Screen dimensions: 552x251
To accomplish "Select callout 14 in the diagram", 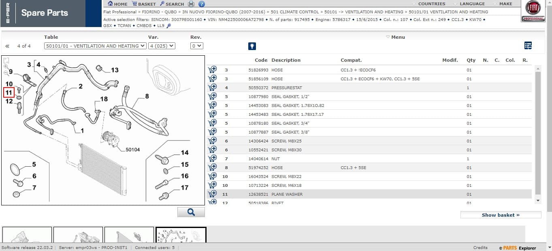I will pos(185,153).
